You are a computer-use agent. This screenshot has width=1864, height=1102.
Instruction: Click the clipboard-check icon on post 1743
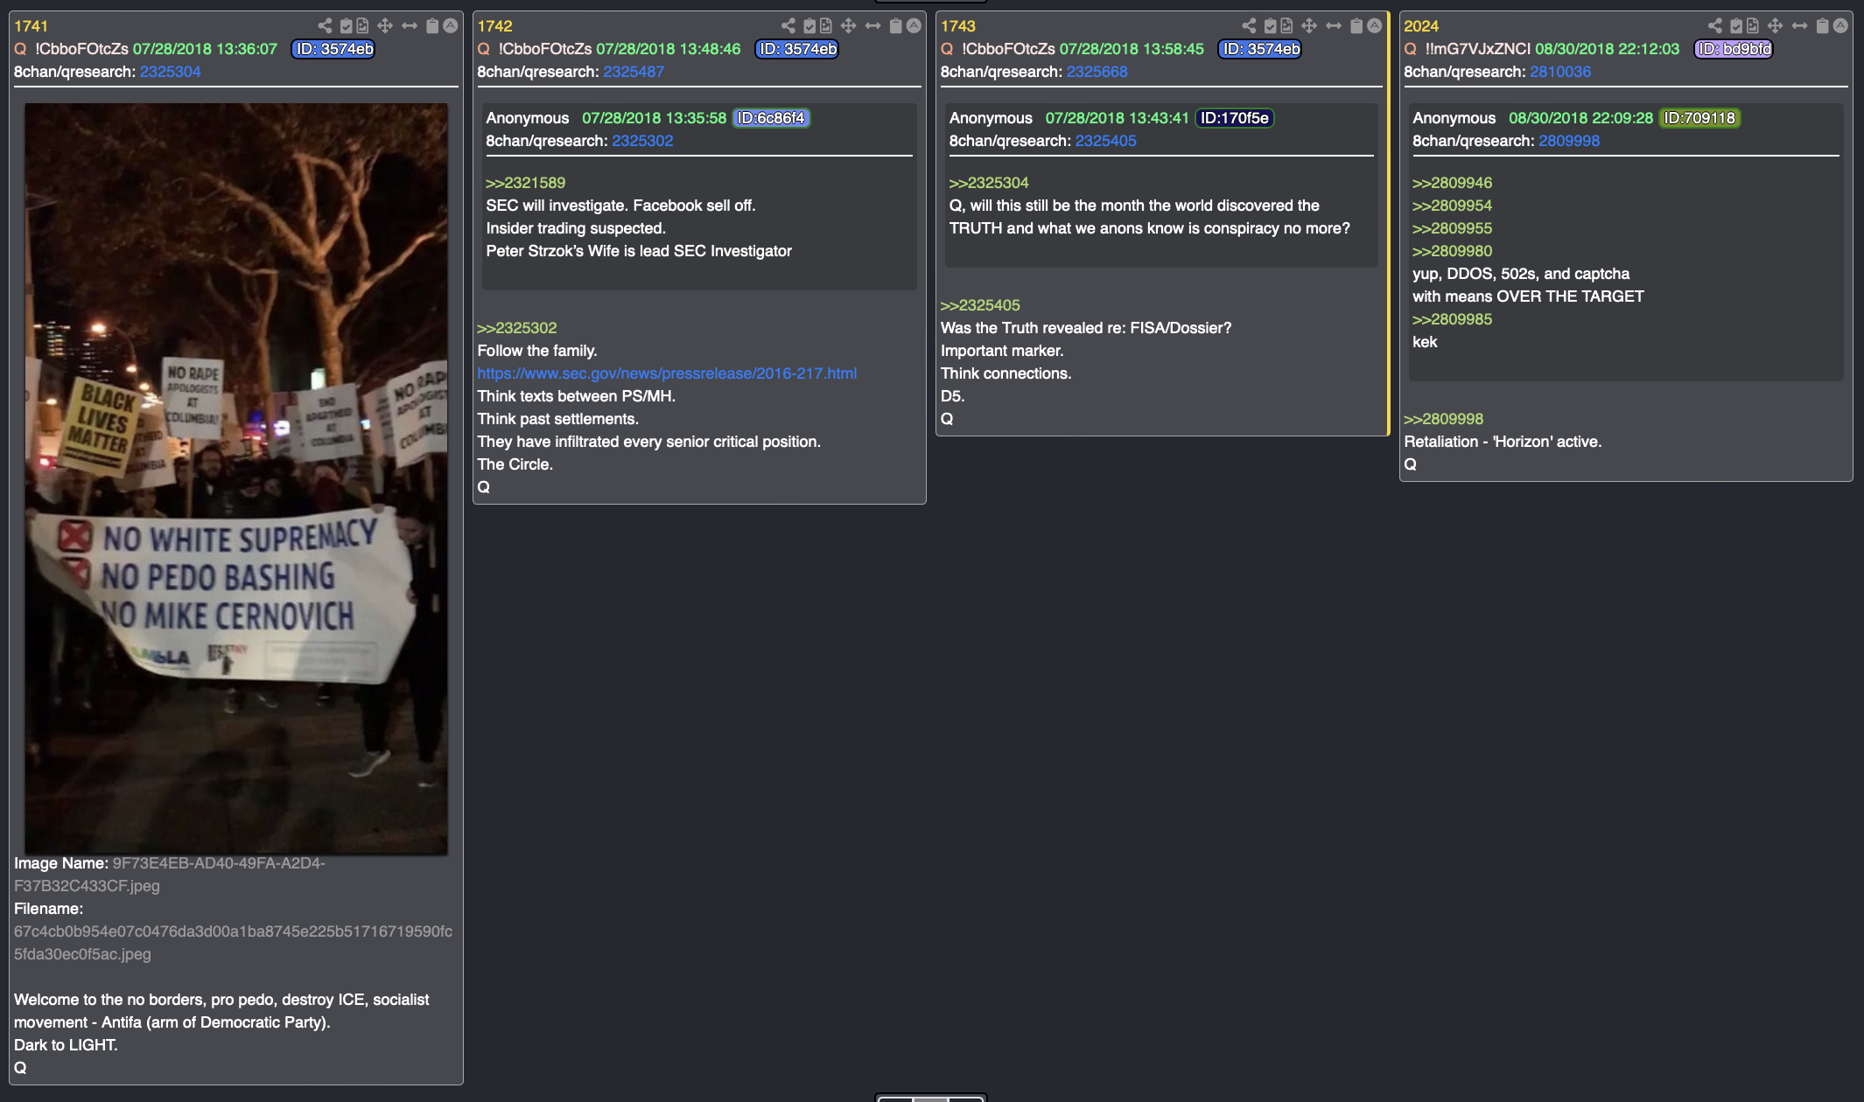[x=1271, y=26]
